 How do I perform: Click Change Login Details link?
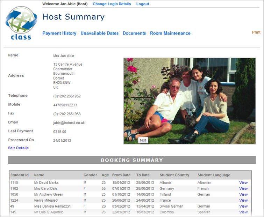click(112, 4)
